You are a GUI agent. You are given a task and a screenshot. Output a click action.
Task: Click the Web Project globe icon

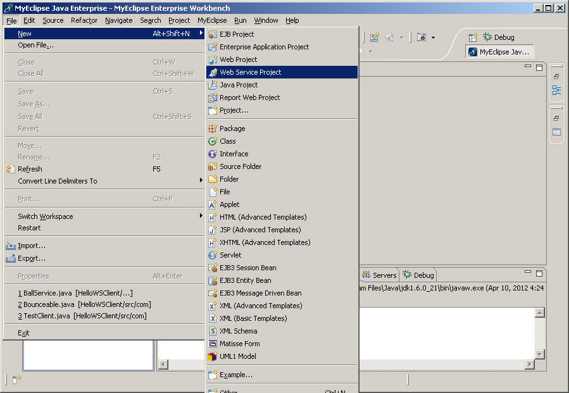click(x=213, y=59)
